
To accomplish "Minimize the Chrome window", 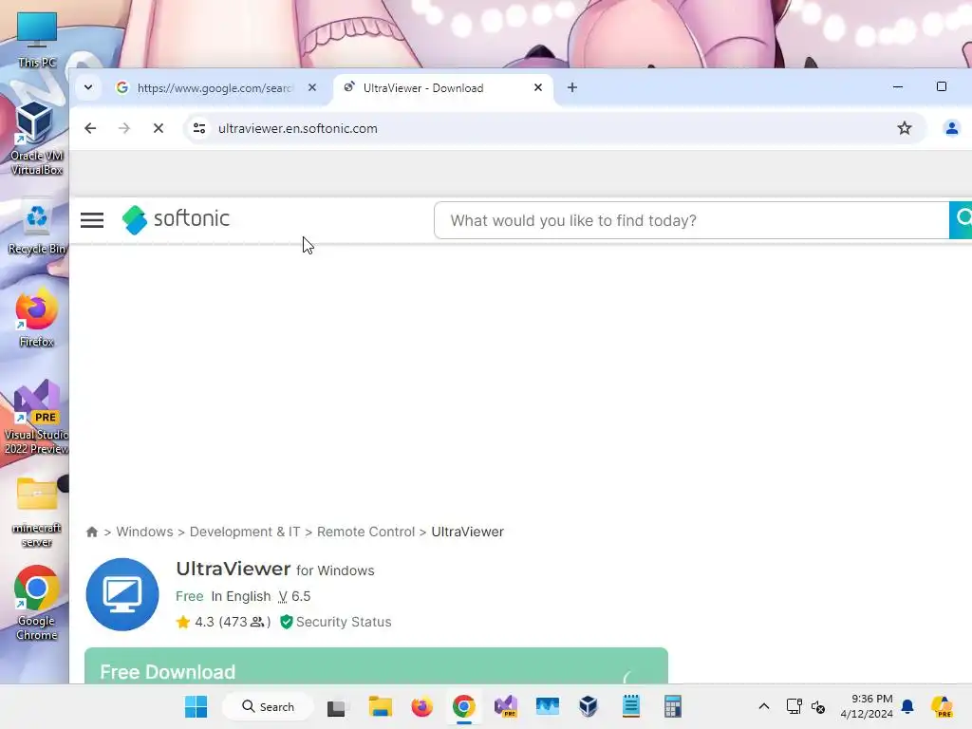I will (x=898, y=86).
